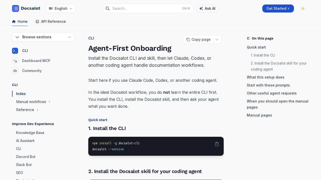Jump to '1. Install the CLI' outline link

263,55
